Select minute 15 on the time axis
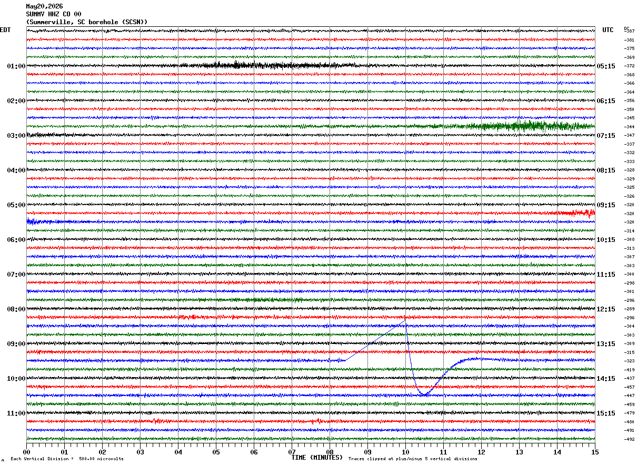Viewport: 637px width, 466px height. point(594,452)
